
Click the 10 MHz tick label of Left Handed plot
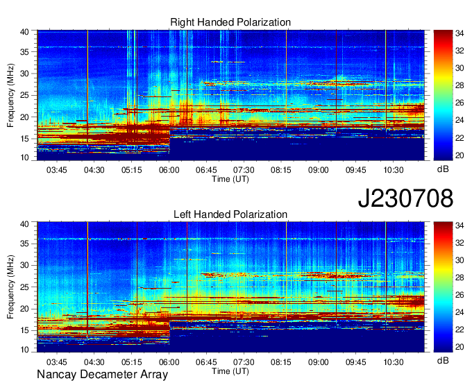24,350
